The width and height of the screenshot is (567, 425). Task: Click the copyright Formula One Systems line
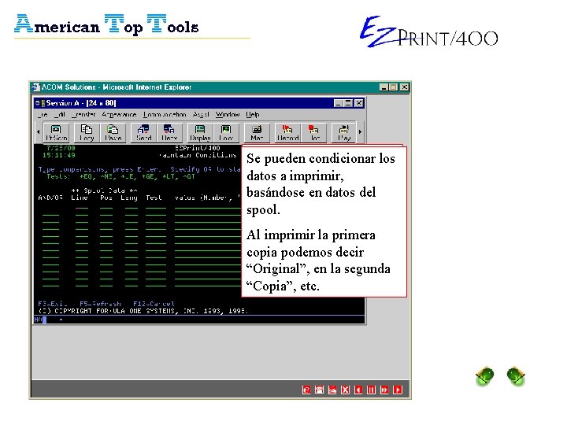point(143,311)
